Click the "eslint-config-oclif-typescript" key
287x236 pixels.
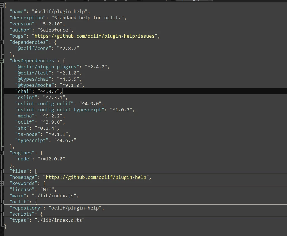(x=59, y=110)
